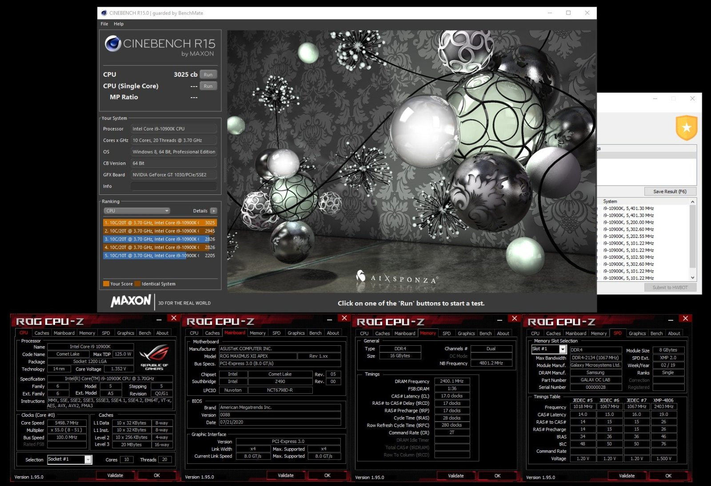Open About tab in first CPU-Z window
Viewport: 711px width, 486px height.
coord(162,333)
